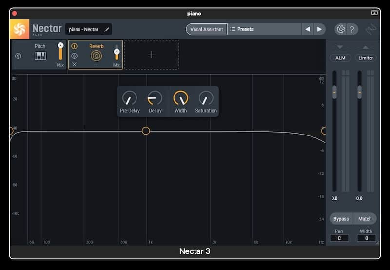Click the iZotope wave logo at top right
390x270 pixels.
371,30
